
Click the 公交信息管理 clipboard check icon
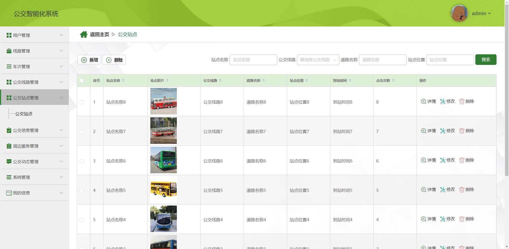tap(9, 130)
